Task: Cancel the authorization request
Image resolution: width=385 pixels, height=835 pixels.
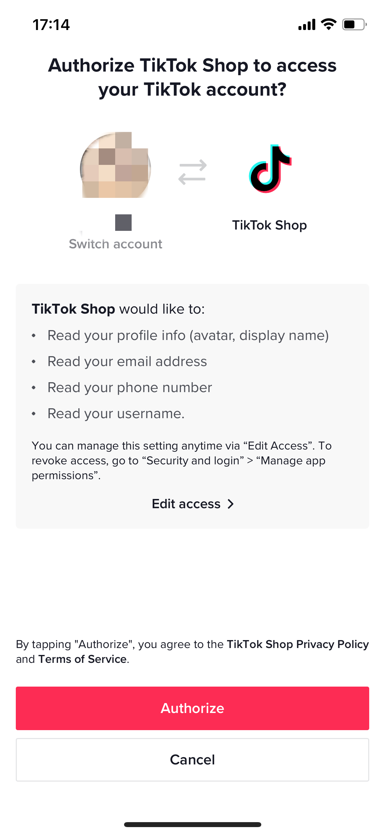Action: coord(192,759)
